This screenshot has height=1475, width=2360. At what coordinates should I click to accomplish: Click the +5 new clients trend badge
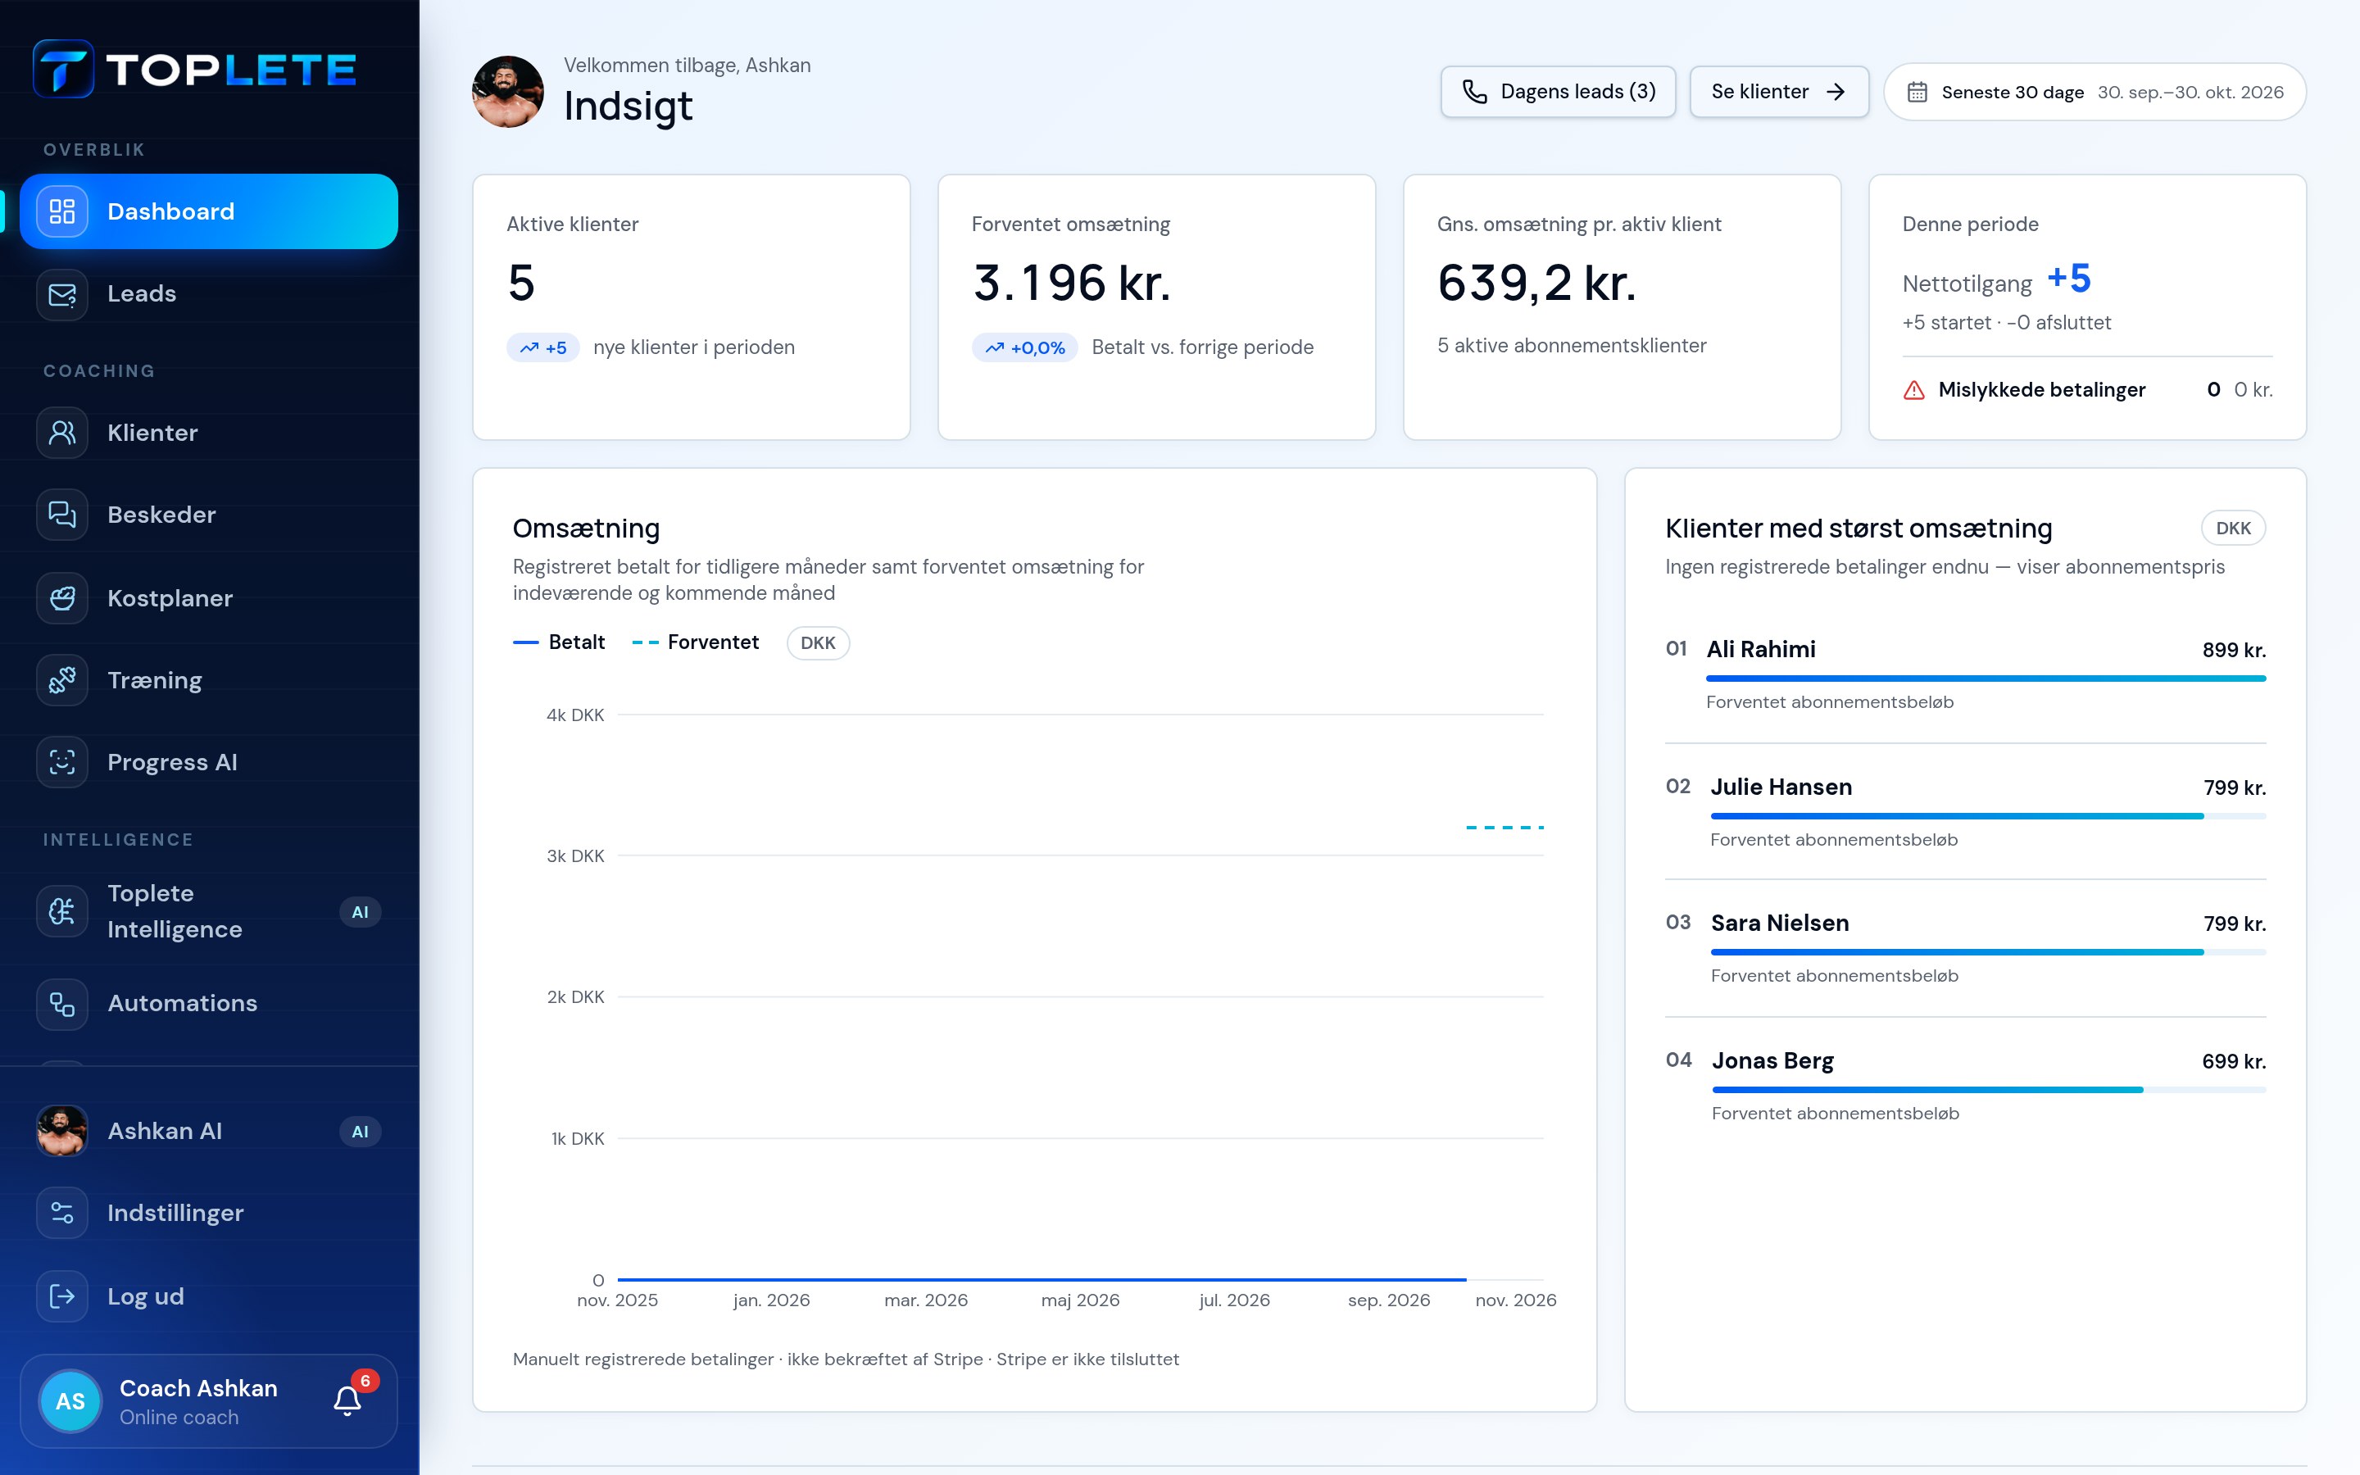point(543,347)
